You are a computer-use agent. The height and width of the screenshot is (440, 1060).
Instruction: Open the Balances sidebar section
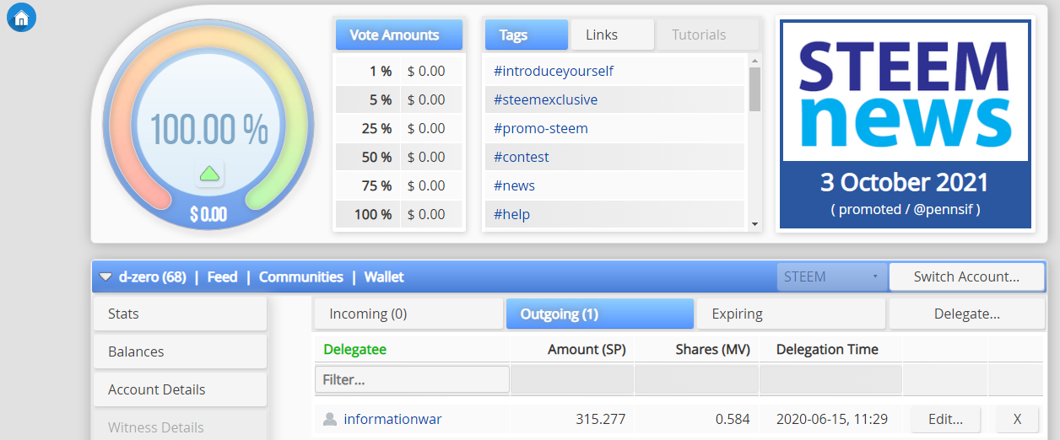(180, 351)
